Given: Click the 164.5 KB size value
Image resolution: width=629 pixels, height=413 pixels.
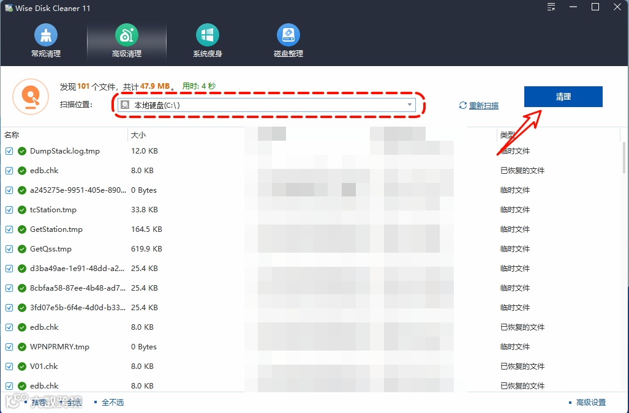Looking at the screenshot, I should (146, 229).
